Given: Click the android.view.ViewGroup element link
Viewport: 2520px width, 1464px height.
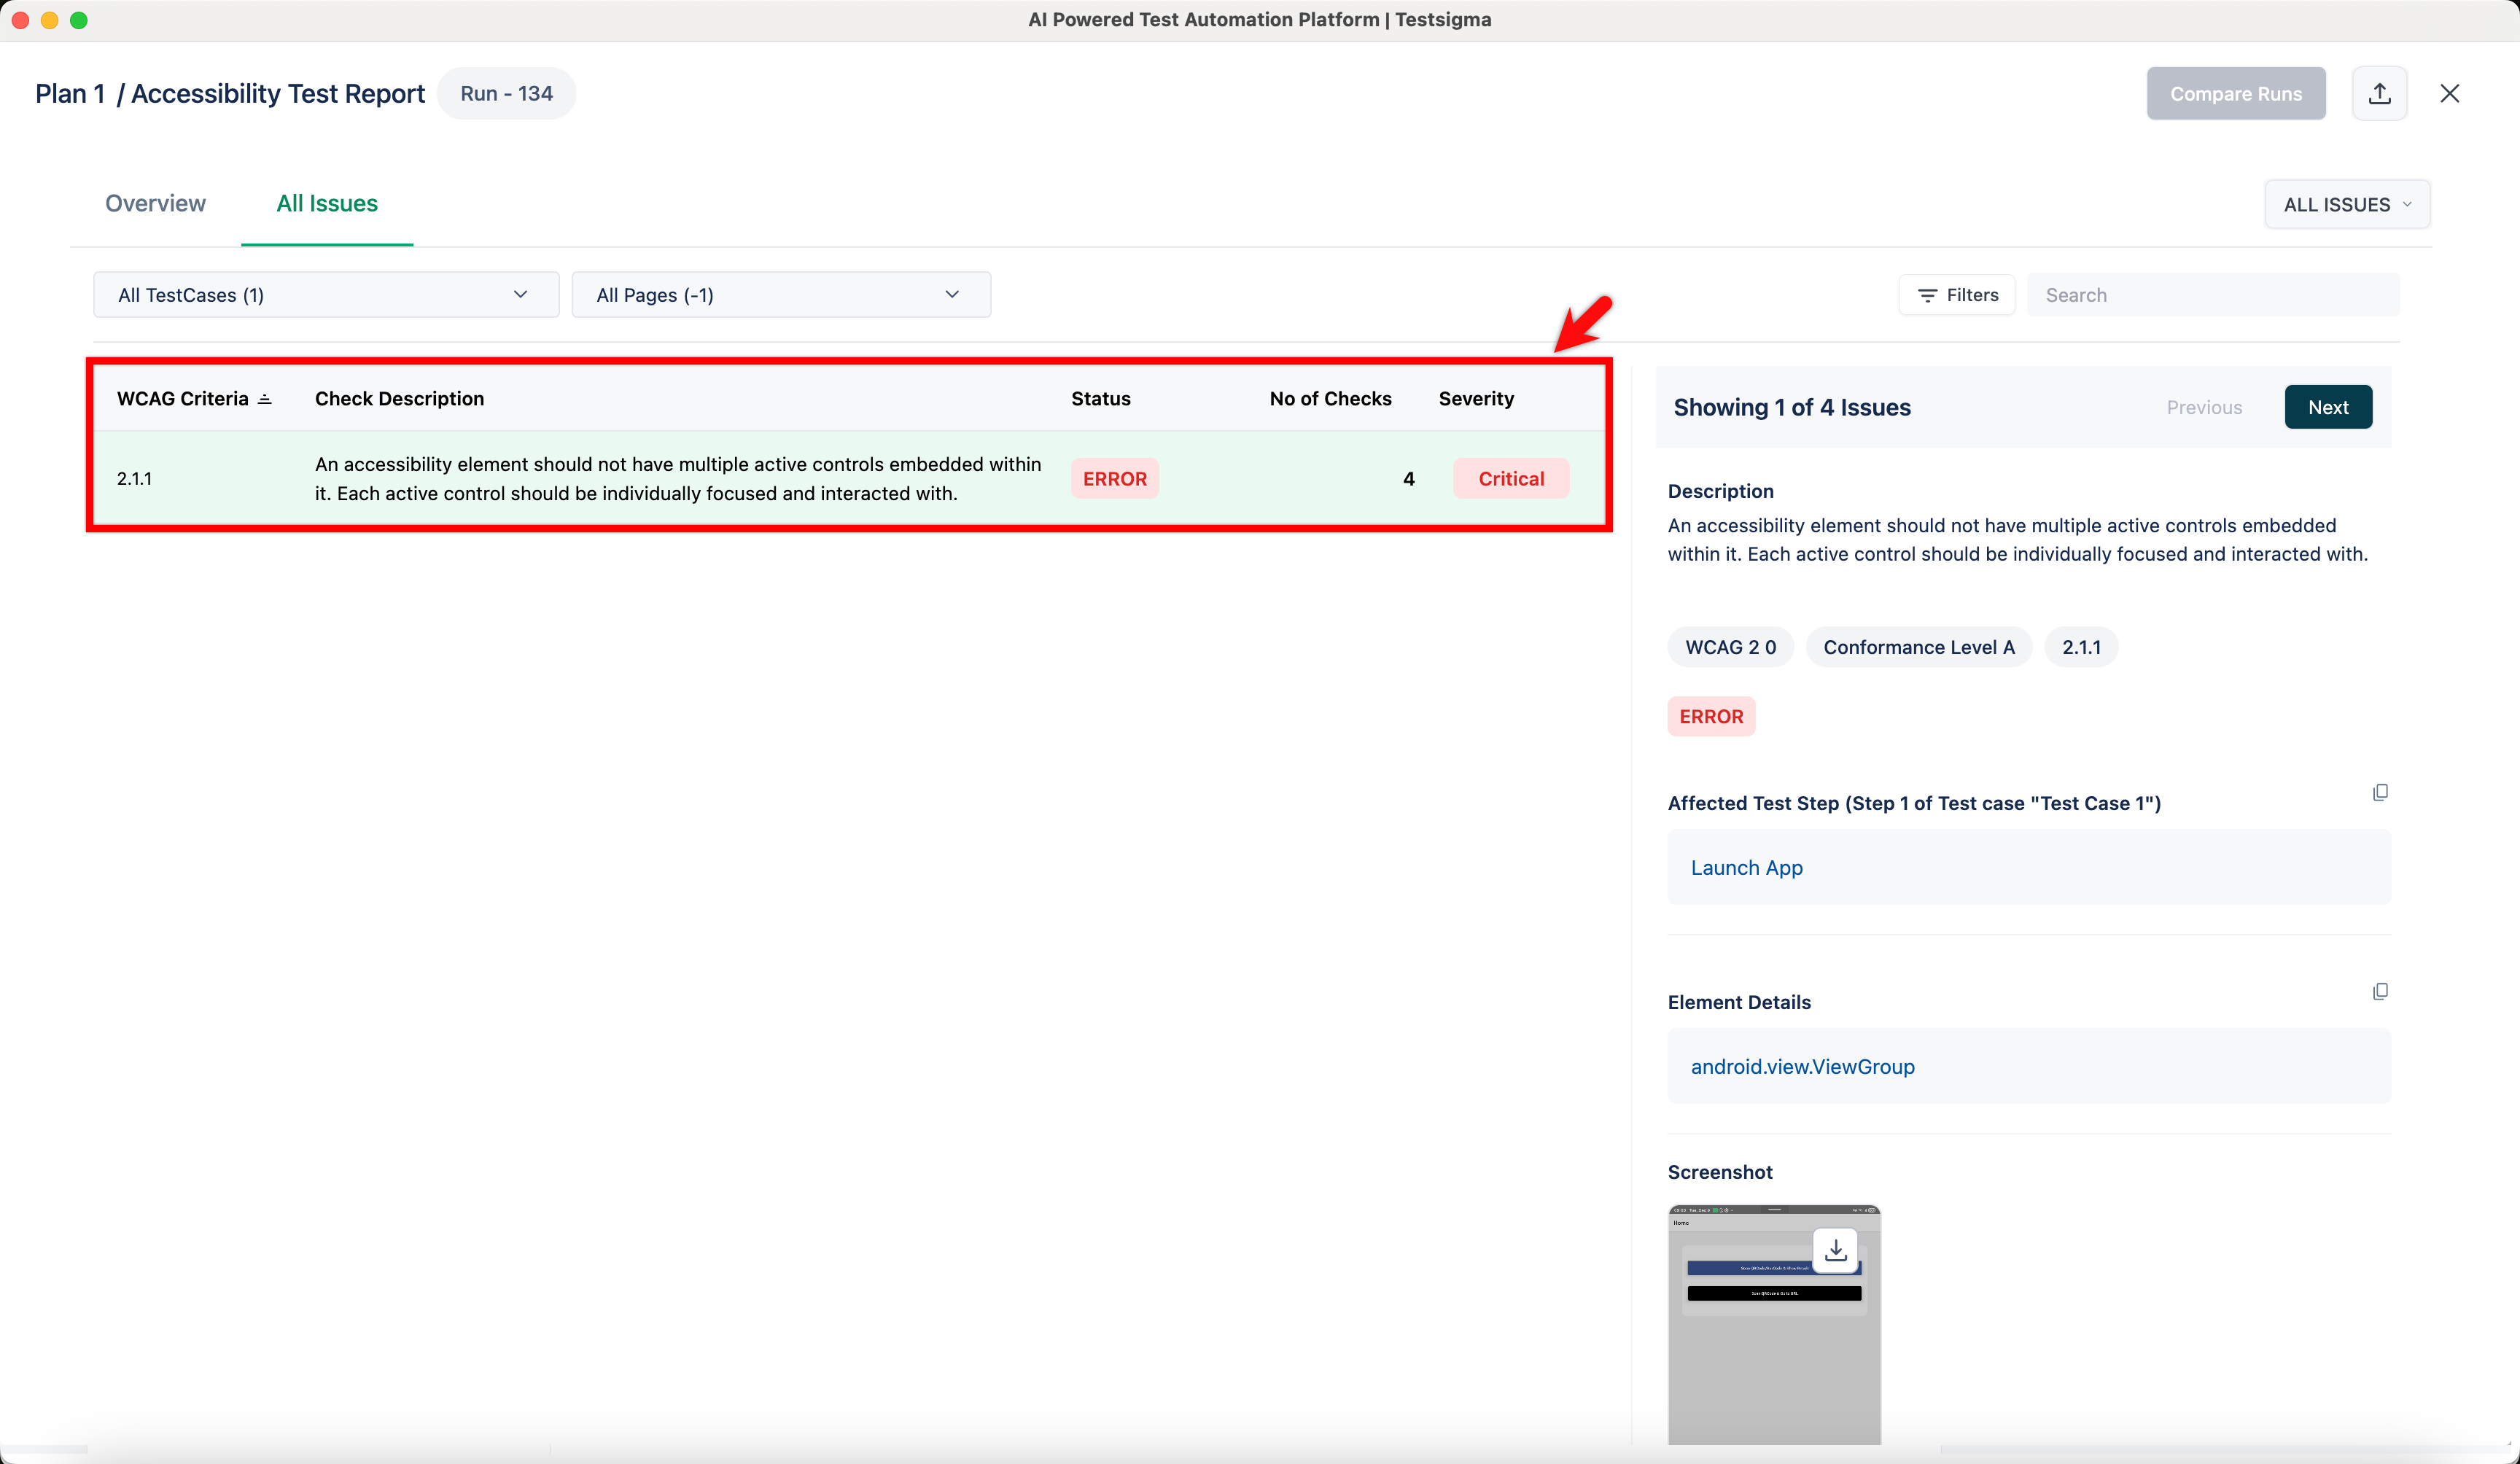Looking at the screenshot, I should (x=1802, y=1066).
